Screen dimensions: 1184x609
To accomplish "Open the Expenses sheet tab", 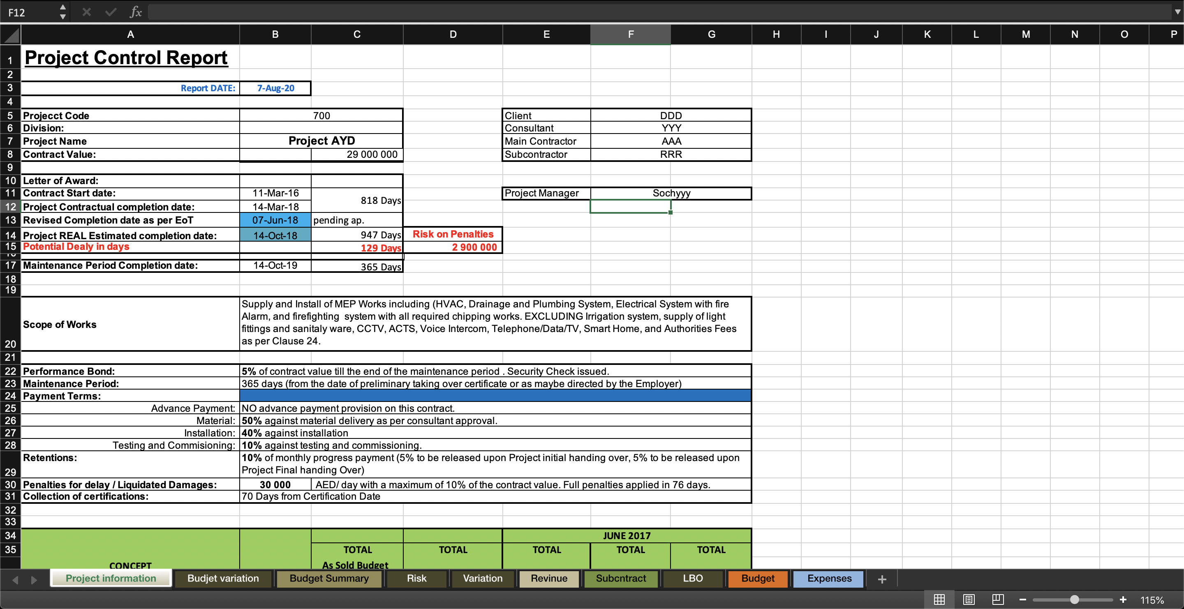I will (829, 578).
